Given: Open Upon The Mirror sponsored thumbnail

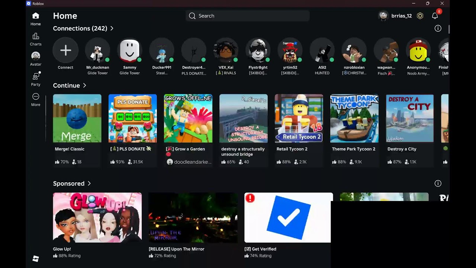Looking at the screenshot, I should coord(193,218).
